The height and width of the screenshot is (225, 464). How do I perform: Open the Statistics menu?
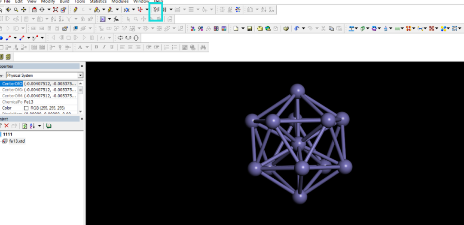(98, 1)
